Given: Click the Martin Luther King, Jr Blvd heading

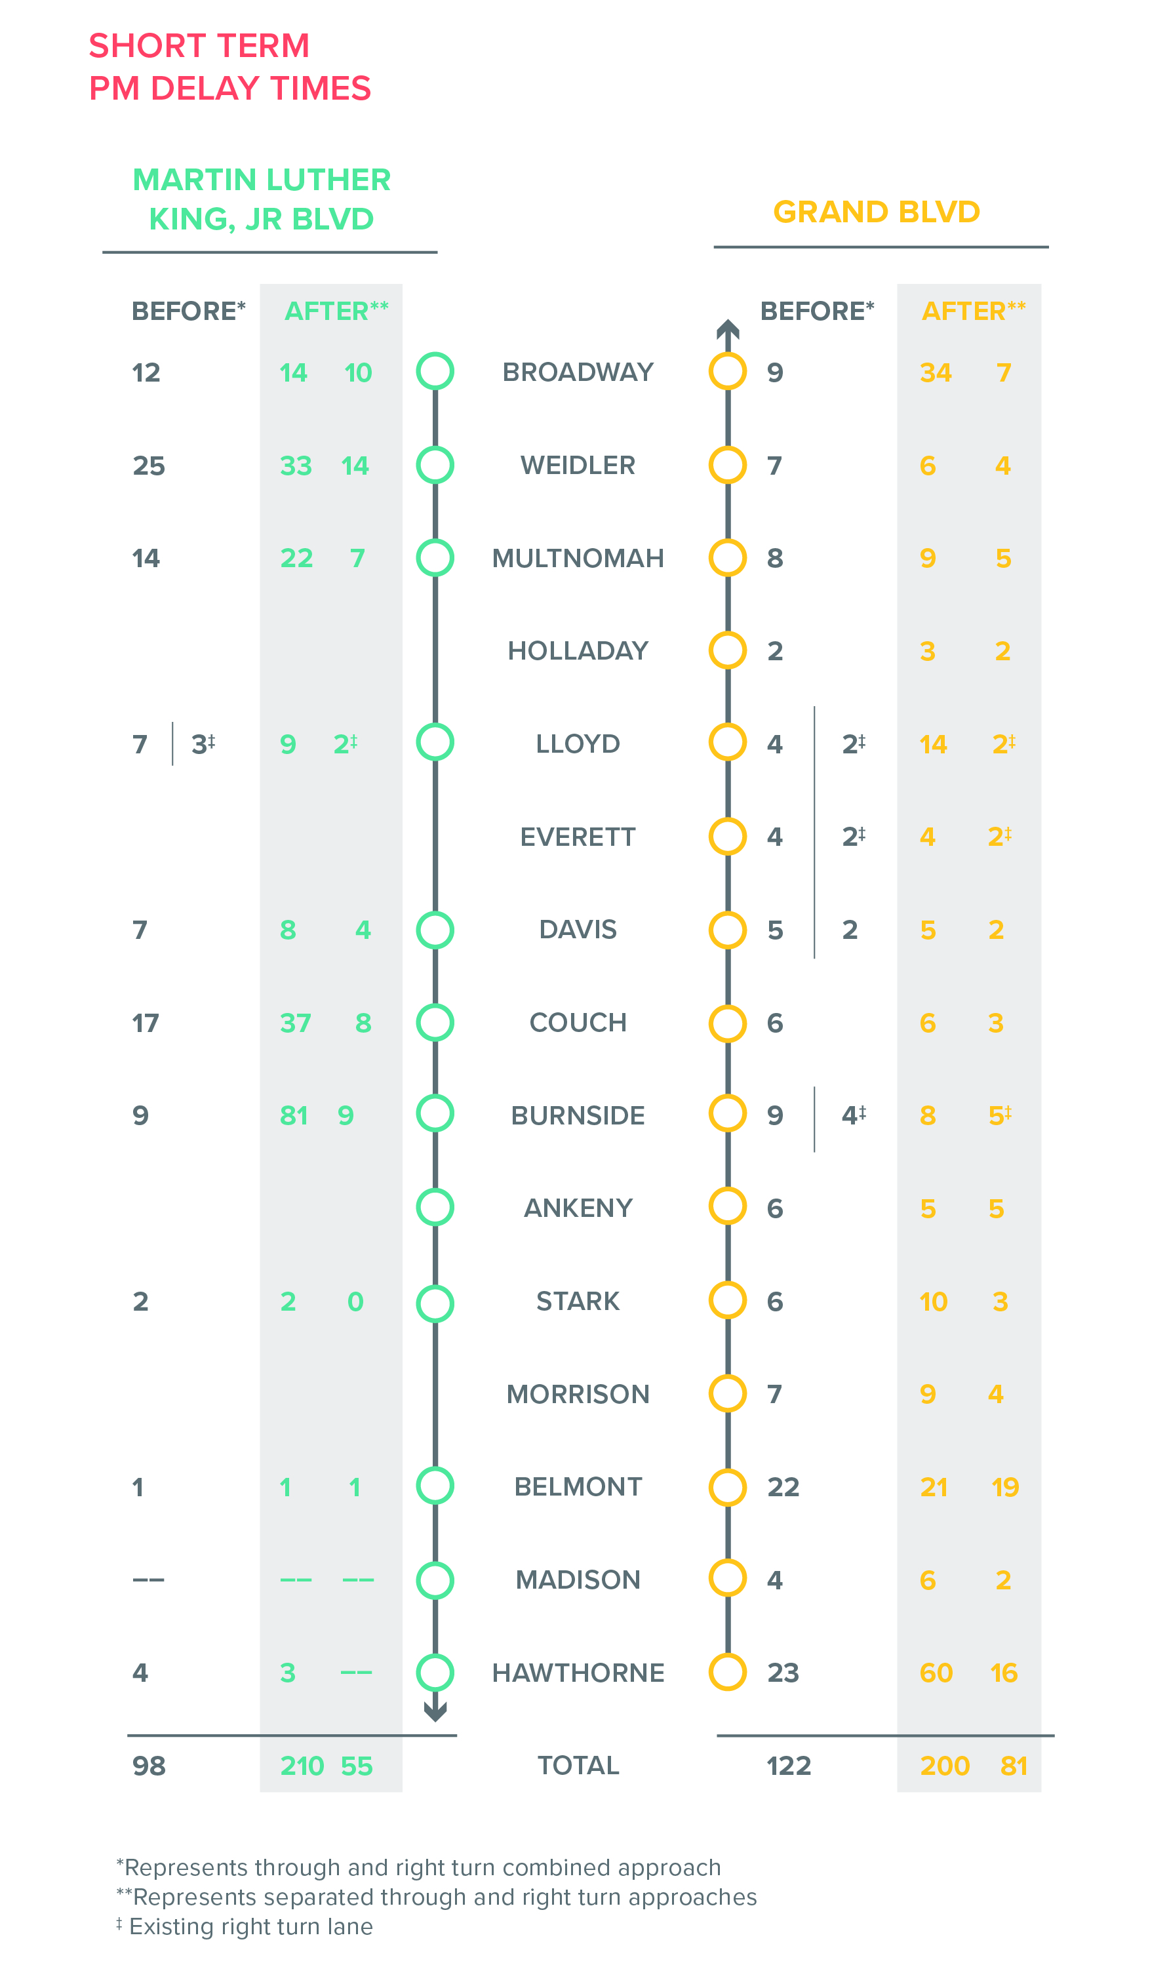Looking at the screenshot, I should [262, 199].
